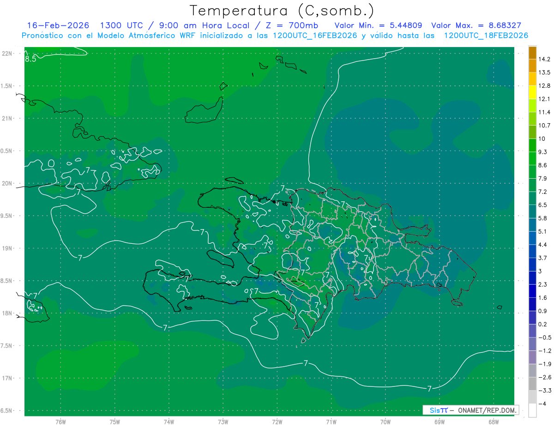The height and width of the screenshot is (428, 554).
Task: Click the 8.5 contour label top-left
Action: click(x=30, y=59)
